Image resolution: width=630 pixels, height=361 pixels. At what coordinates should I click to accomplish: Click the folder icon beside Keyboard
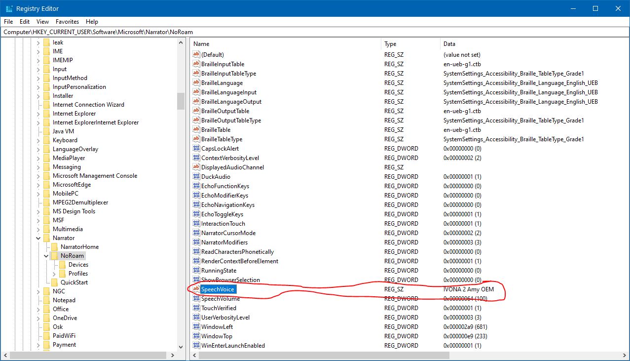[x=46, y=140]
